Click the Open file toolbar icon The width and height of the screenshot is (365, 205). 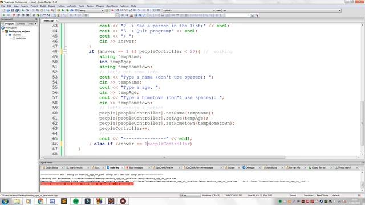tap(8, 10)
